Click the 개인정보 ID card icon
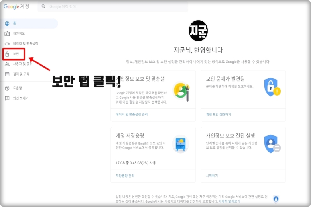 pyautogui.click(x=7, y=34)
